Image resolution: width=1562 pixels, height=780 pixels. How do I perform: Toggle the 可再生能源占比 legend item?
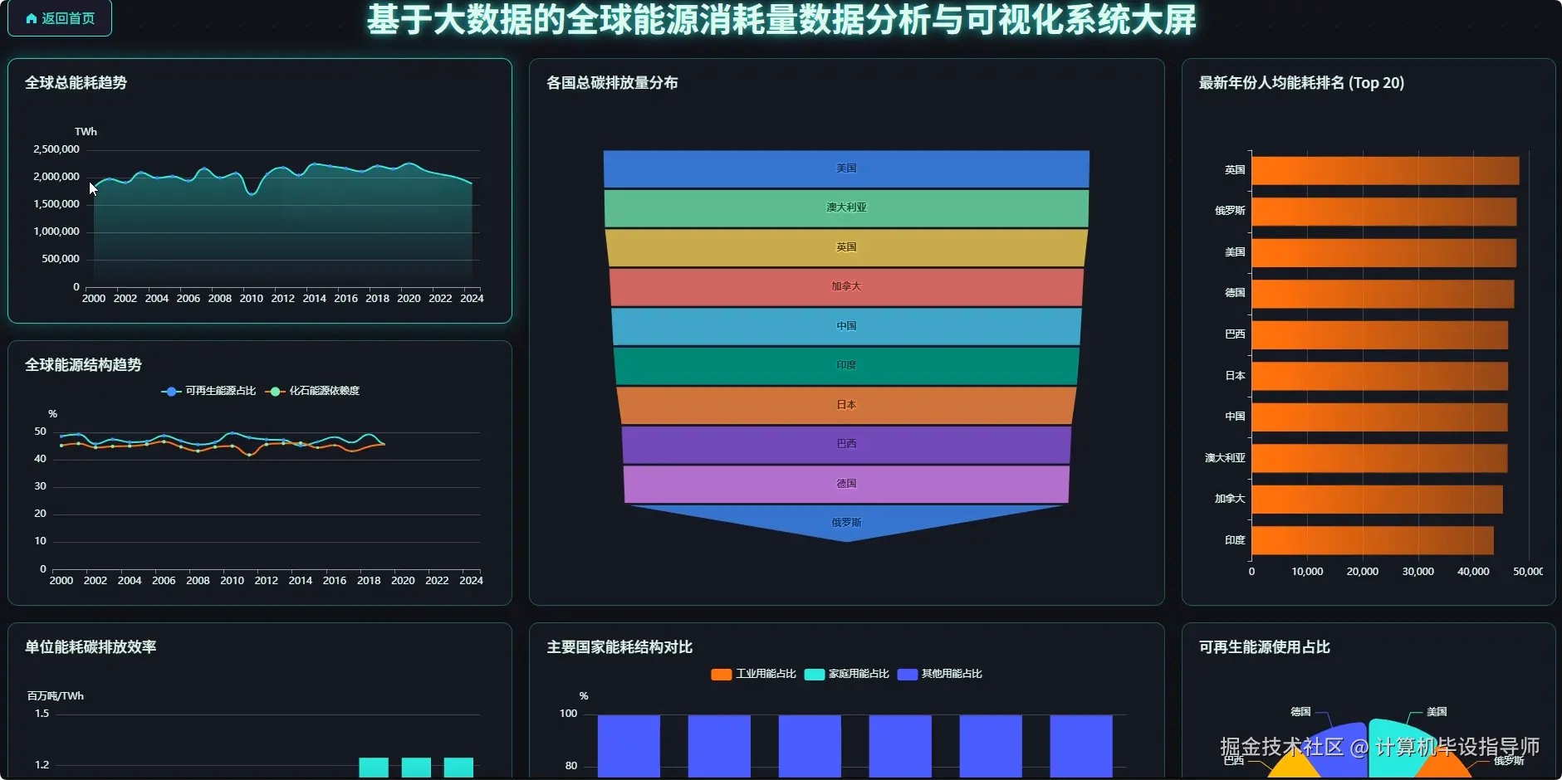[x=208, y=391]
